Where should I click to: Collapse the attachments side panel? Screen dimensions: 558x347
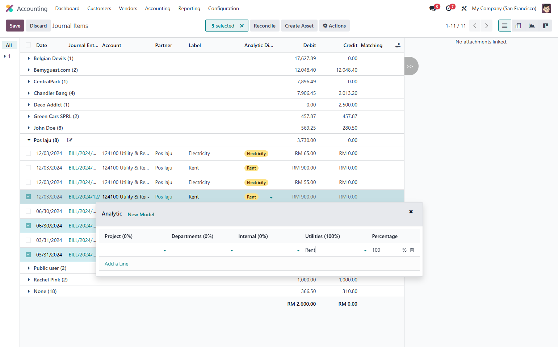[411, 66]
